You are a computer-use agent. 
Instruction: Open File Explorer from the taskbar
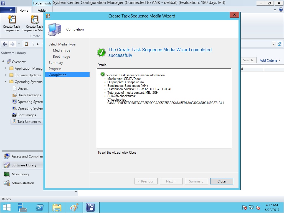(x=57, y=207)
